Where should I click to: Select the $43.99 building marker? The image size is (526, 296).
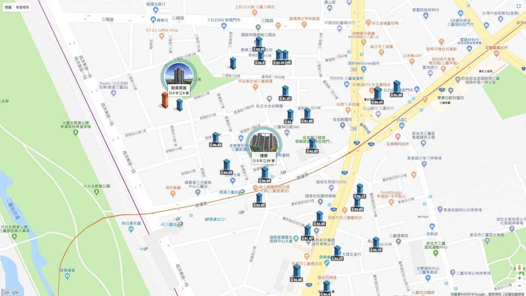pos(259,44)
